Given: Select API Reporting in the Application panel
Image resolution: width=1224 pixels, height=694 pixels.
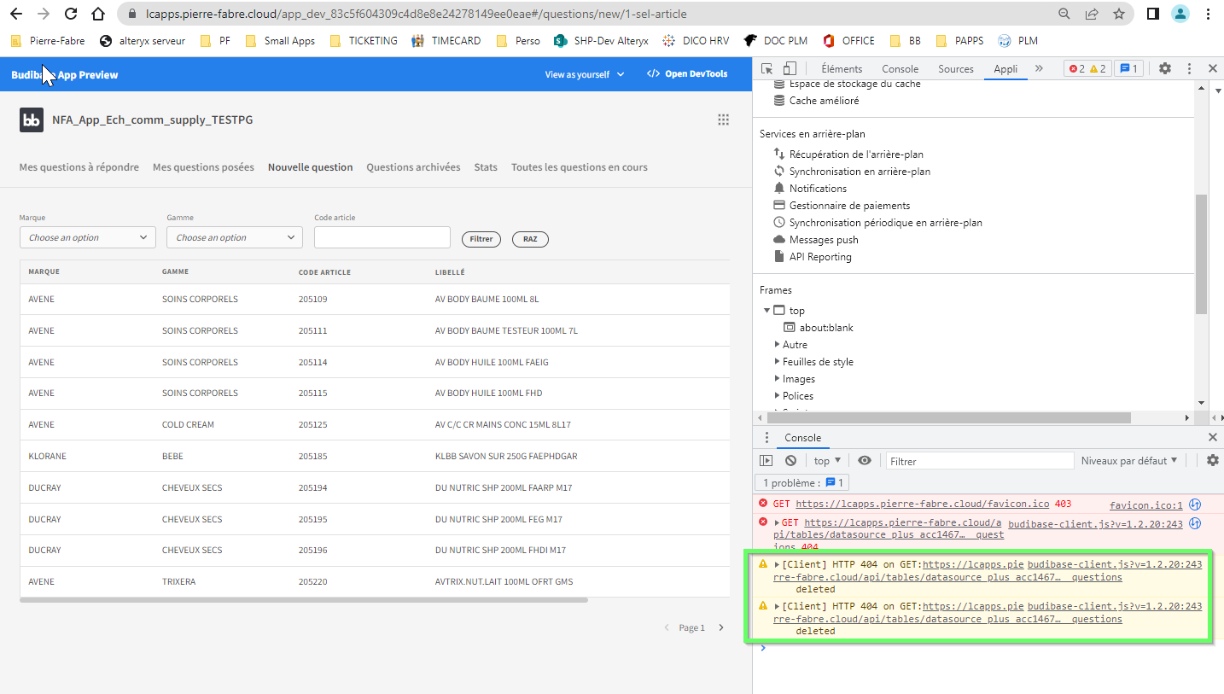Looking at the screenshot, I should (820, 257).
